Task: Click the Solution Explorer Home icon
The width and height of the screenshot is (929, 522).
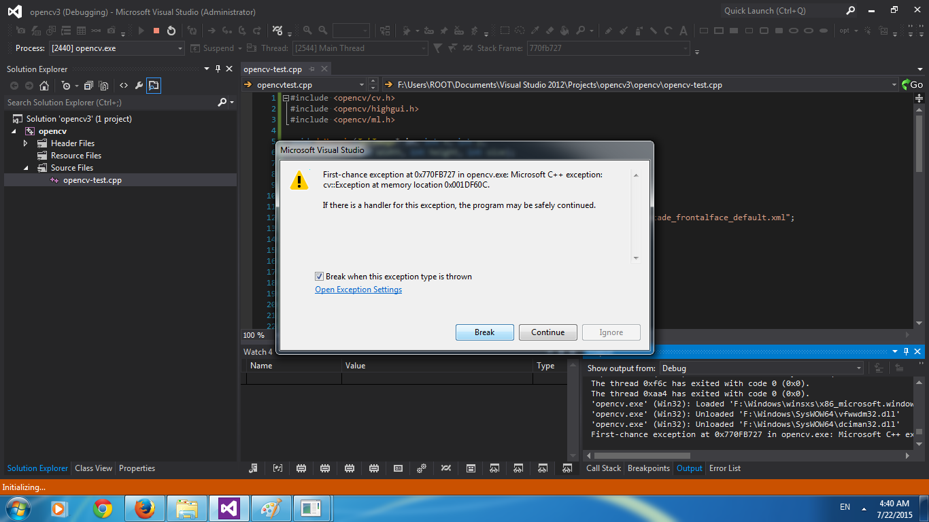Action: pyautogui.click(x=44, y=86)
